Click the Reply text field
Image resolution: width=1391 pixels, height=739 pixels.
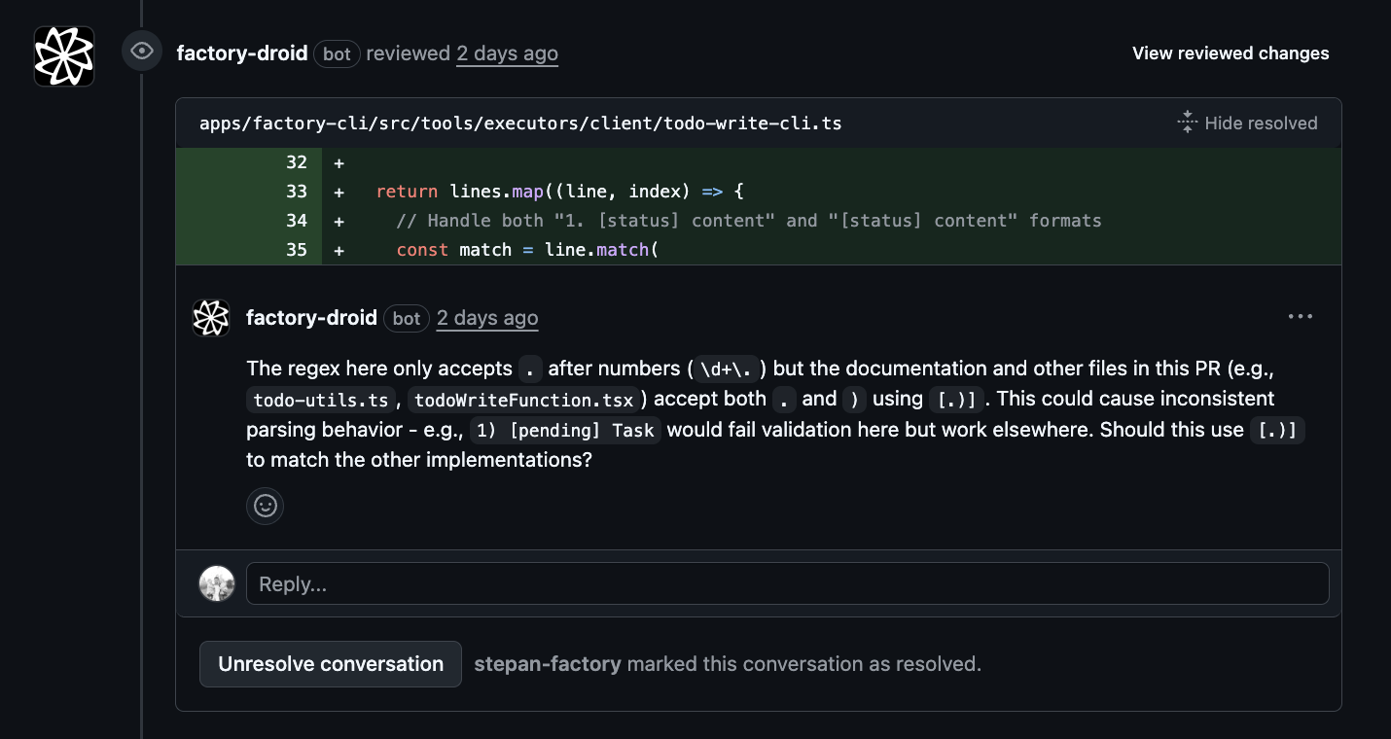click(788, 582)
